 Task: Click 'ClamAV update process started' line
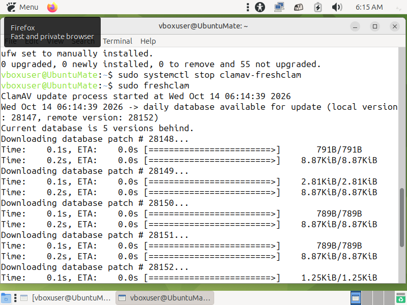click(146, 96)
